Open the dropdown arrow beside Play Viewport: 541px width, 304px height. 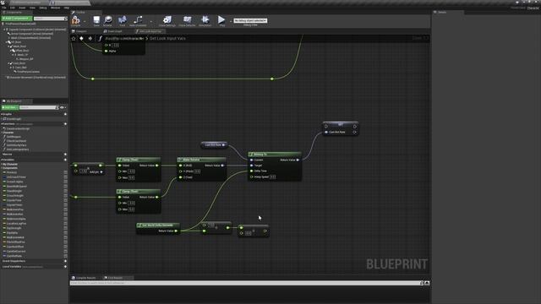[230, 21]
